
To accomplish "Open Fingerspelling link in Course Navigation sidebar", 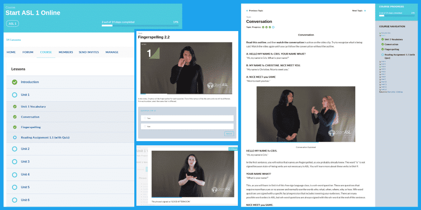I will pos(392,49).
